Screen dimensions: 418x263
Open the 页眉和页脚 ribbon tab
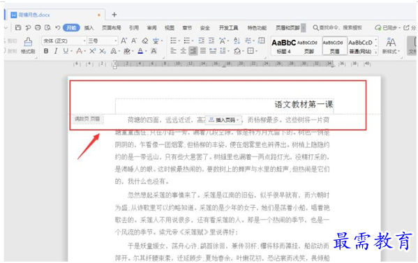(288, 28)
